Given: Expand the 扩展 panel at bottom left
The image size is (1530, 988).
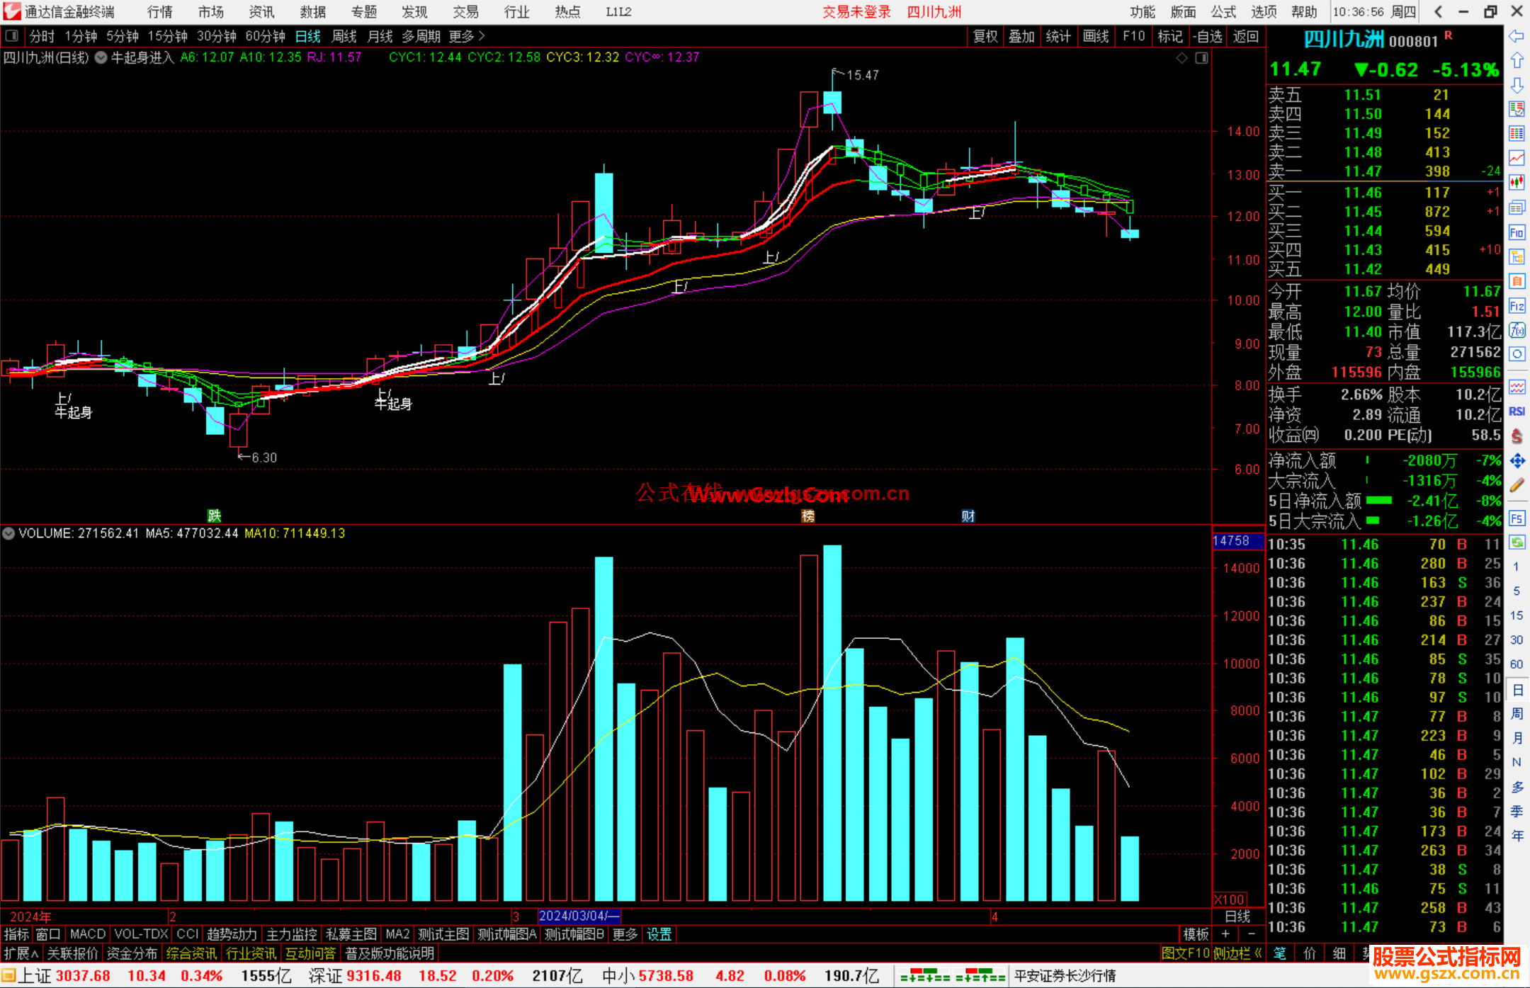Looking at the screenshot, I should point(21,953).
